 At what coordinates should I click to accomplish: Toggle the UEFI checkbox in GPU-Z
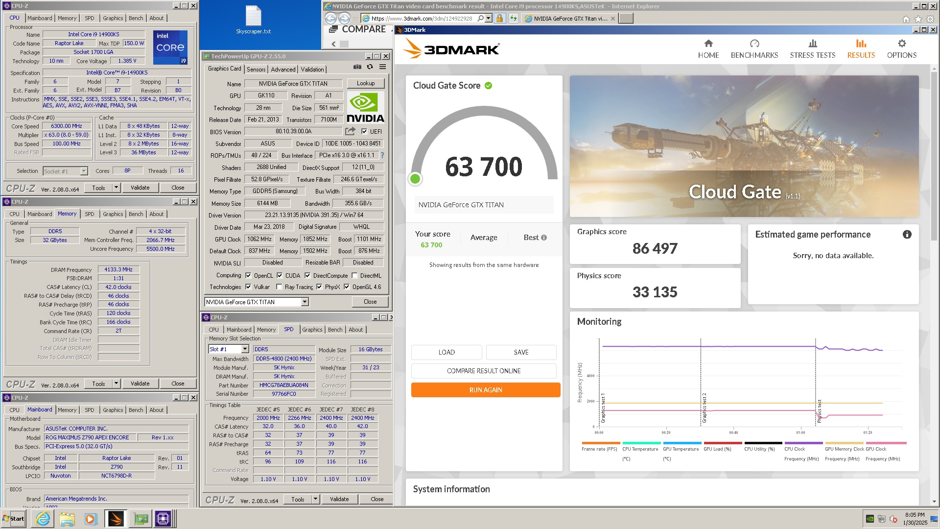click(364, 132)
